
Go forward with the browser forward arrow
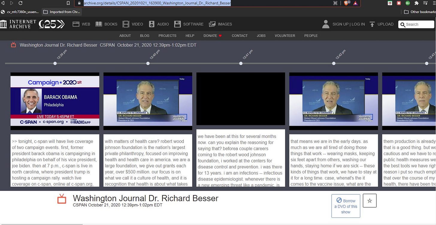click(12, 3)
